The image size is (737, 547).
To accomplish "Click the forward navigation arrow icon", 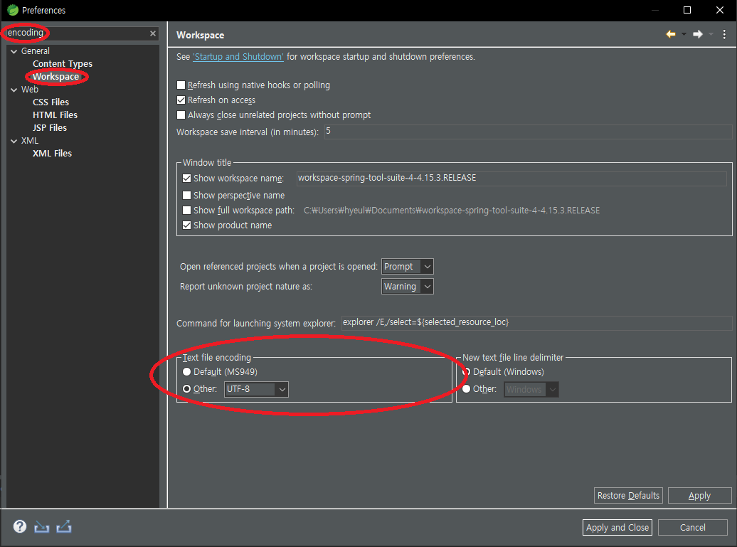I will (698, 34).
